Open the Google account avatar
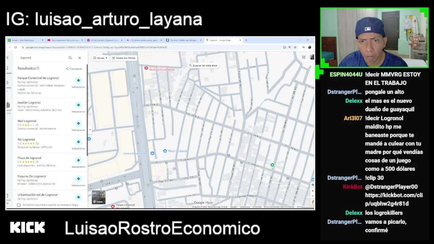434x244 pixels. (312, 57)
